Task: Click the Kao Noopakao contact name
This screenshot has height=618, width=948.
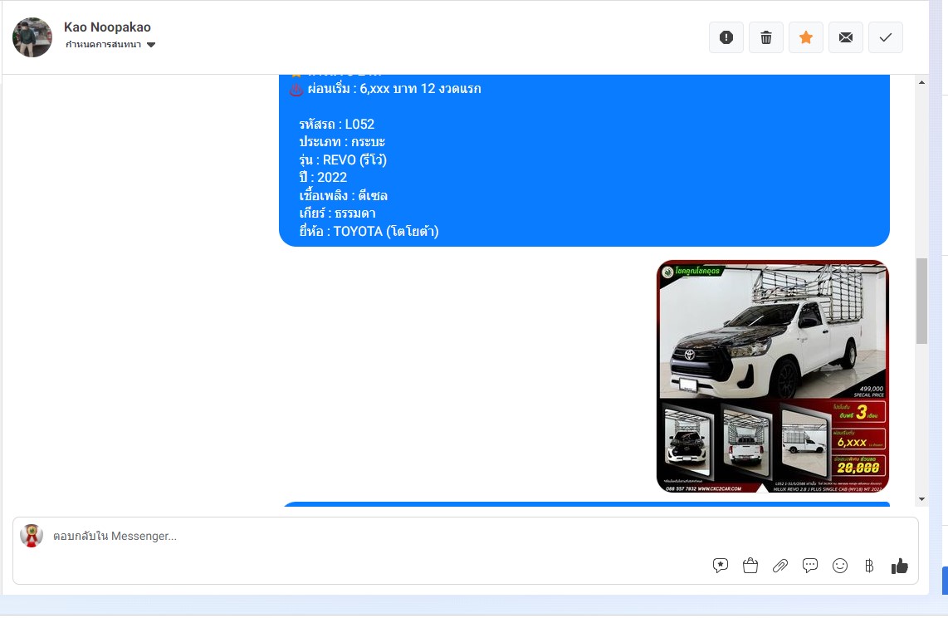Action: [108, 27]
